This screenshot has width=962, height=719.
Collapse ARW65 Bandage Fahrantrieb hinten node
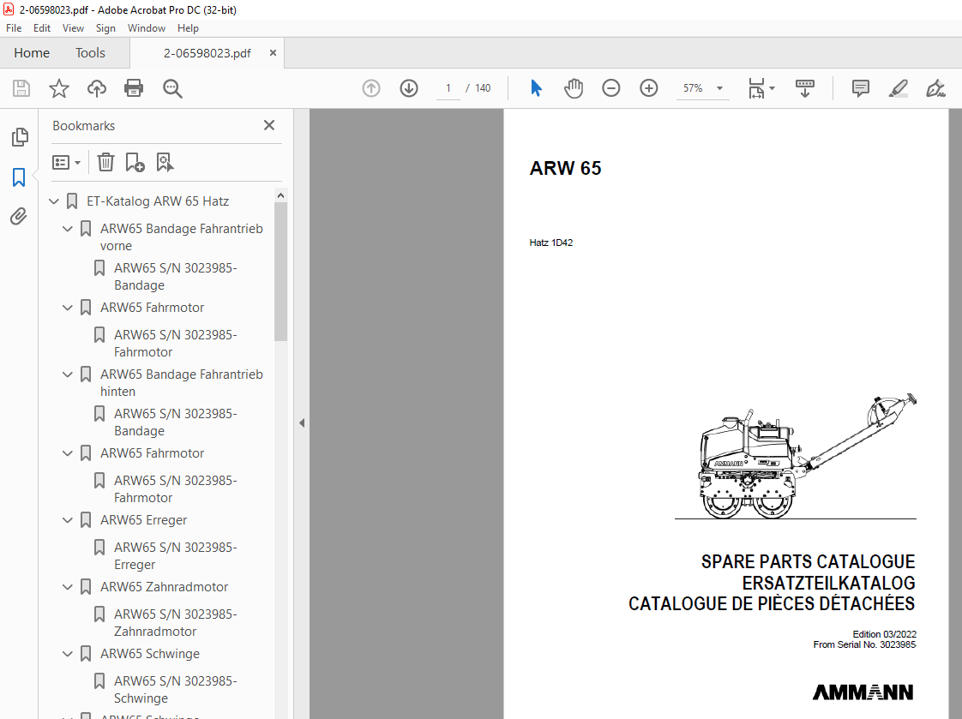coord(68,374)
